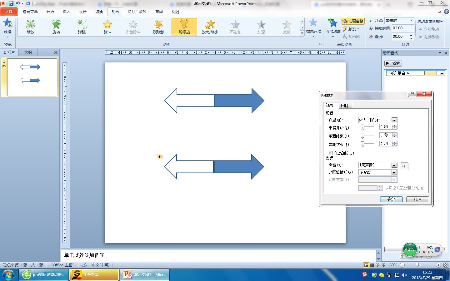Screen dimensions: 450x281
Task: Expand the animation gallery more arrow
Action: (x=302, y=33)
